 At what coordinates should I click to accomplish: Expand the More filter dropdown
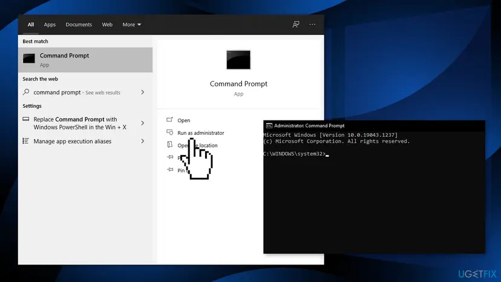pos(132,25)
